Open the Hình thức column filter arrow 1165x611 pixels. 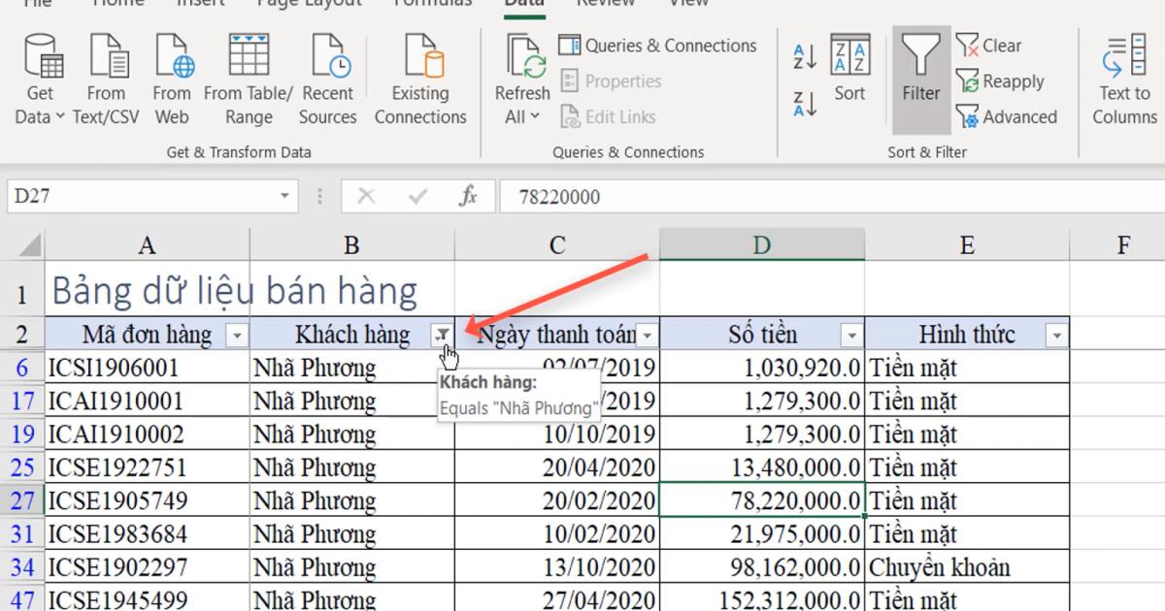tap(1054, 334)
